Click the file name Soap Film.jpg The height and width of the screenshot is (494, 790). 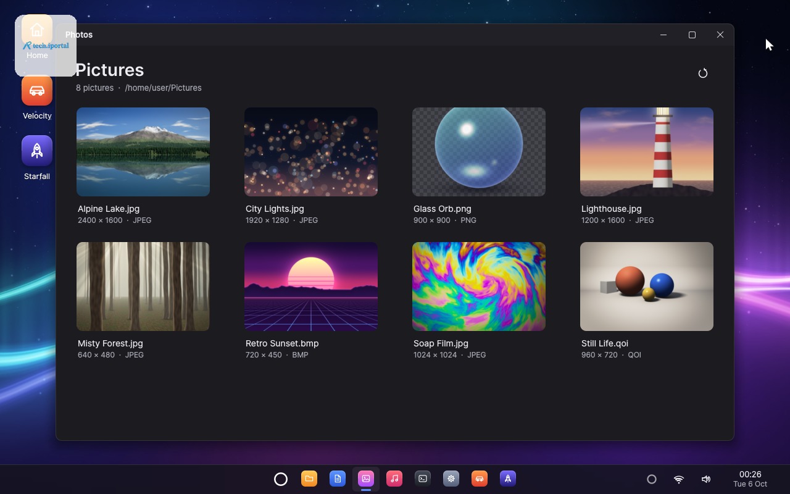click(441, 343)
